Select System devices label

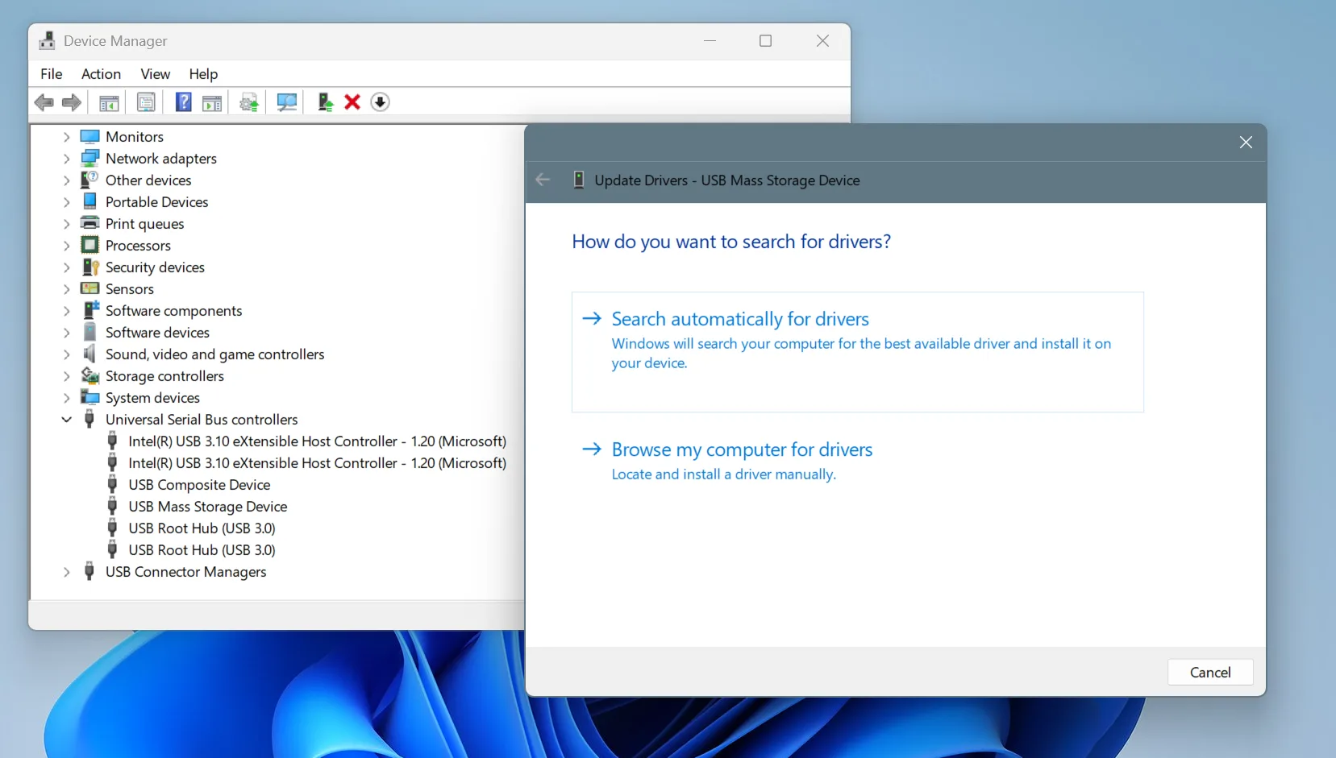(152, 398)
